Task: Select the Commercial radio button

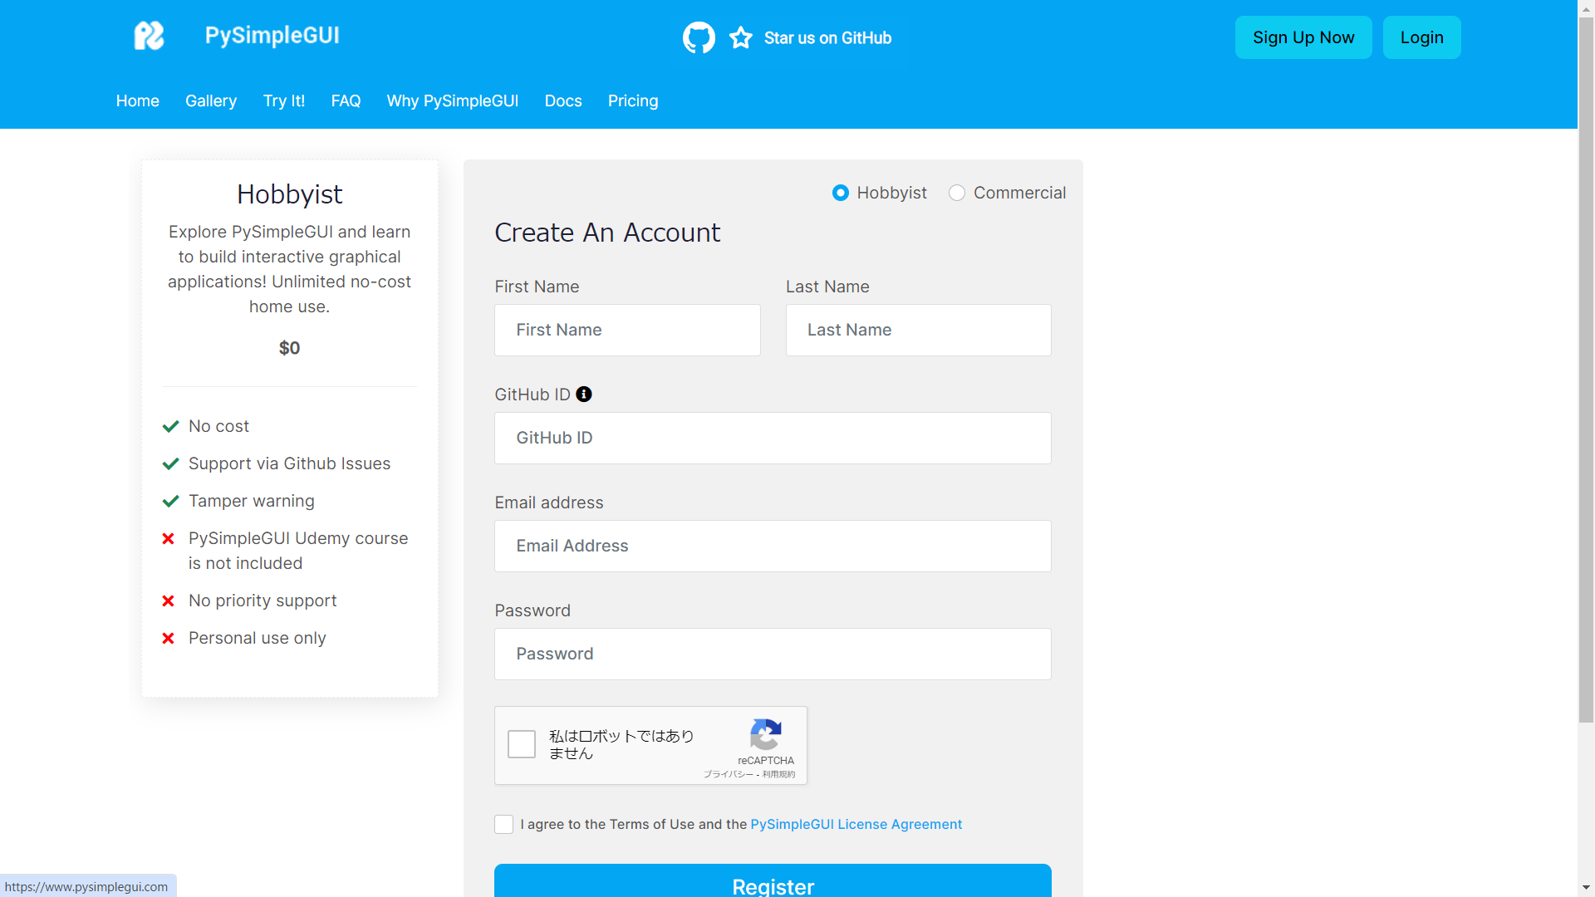Action: [x=957, y=193]
